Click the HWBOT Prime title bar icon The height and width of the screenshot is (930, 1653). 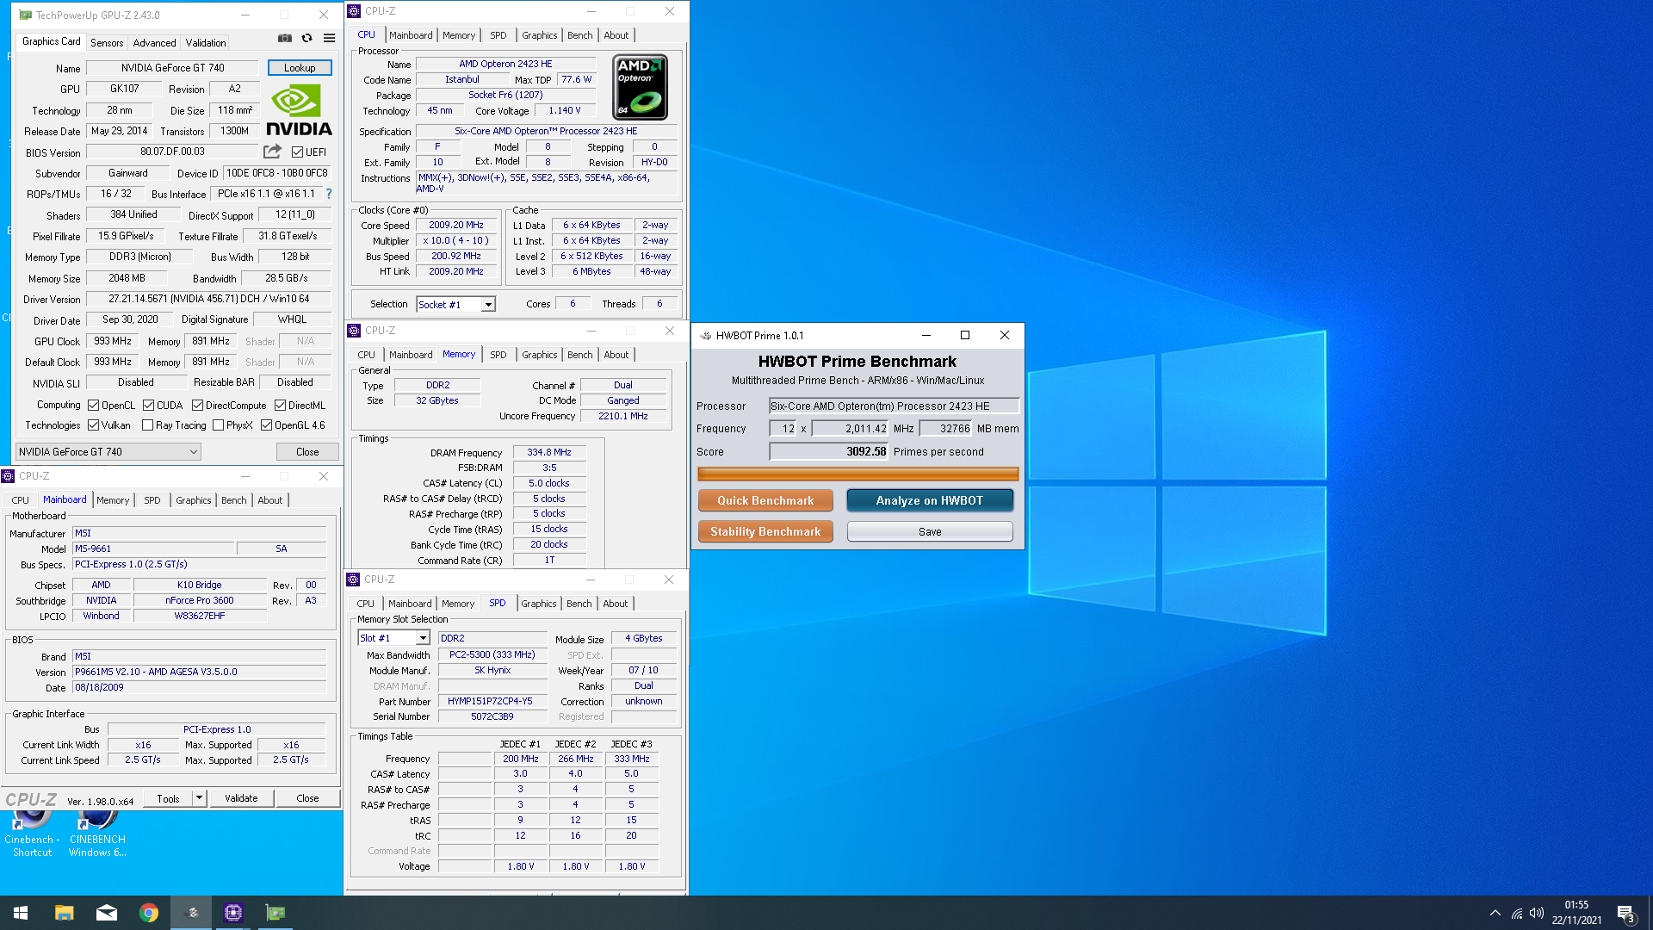705,336
